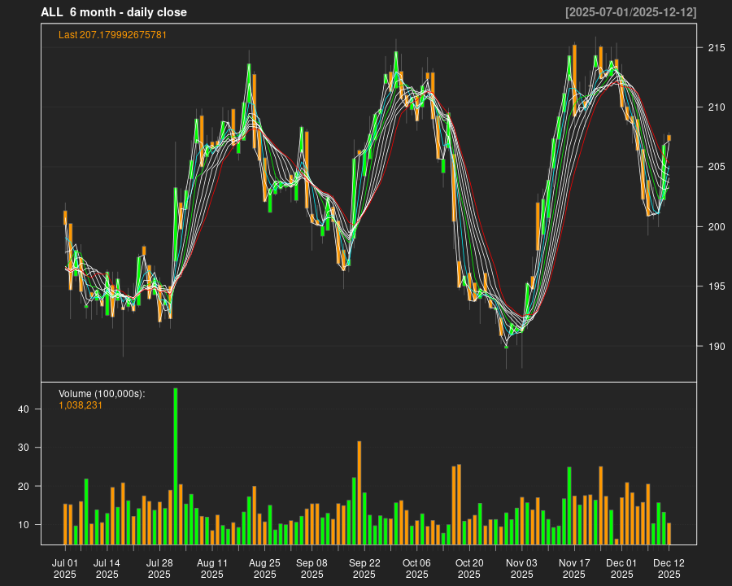Click the 'Last 207.179992675781' price label
The image size is (732, 586).
(x=112, y=35)
